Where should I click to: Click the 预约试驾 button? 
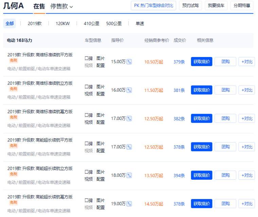tap(190, 5)
